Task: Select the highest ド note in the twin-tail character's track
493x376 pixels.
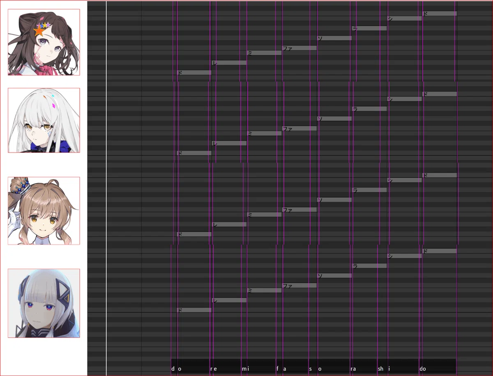Action: click(x=440, y=175)
